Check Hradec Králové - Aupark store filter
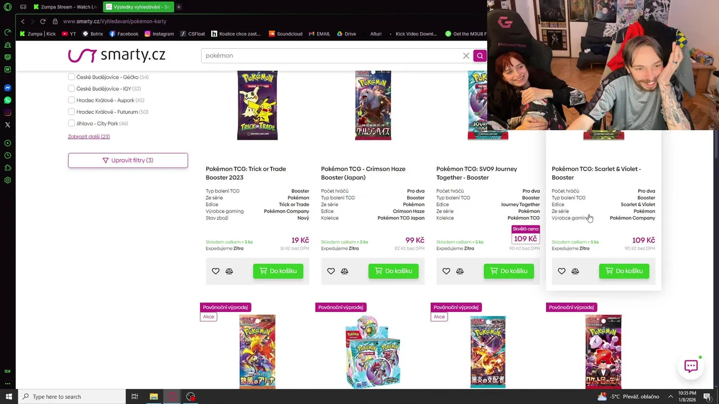Viewport: 719px width, 404px height. [71, 100]
